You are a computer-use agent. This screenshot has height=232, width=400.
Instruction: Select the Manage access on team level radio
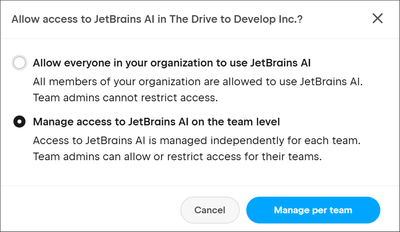tap(20, 121)
